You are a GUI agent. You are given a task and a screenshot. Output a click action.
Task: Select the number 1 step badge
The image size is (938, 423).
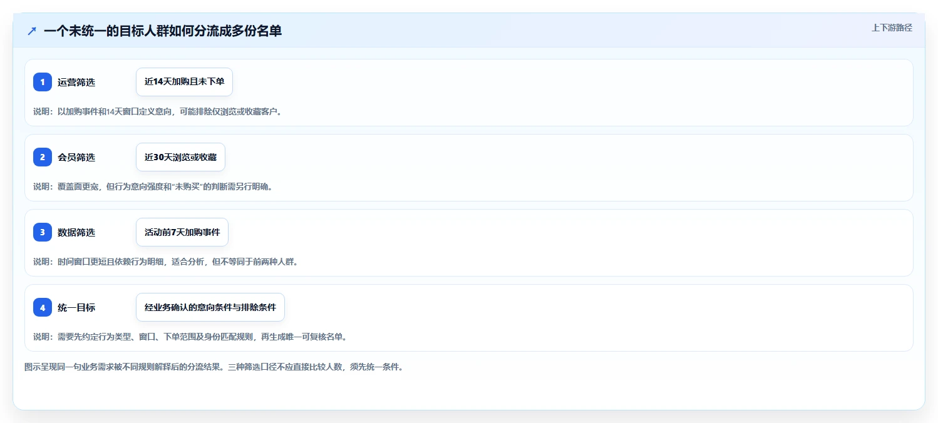[x=43, y=82]
